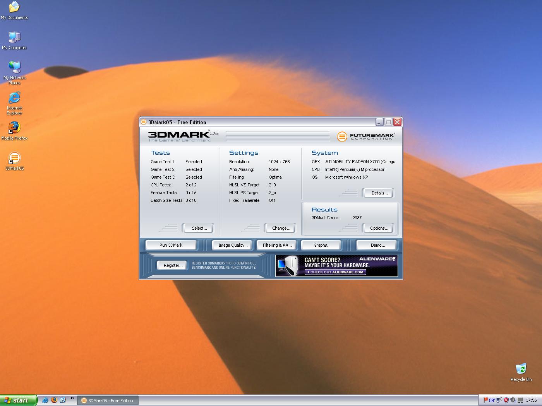This screenshot has height=406, width=542.
Task: Click the 3DMARK05 Gamers' Benchmark logo
Action: click(x=183, y=136)
